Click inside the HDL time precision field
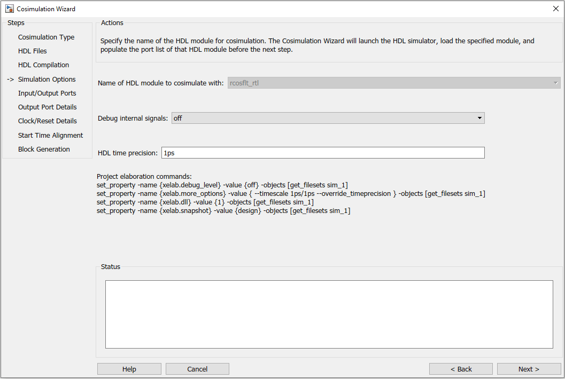Image resolution: width=565 pixels, height=379 pixels. point(323,152)
